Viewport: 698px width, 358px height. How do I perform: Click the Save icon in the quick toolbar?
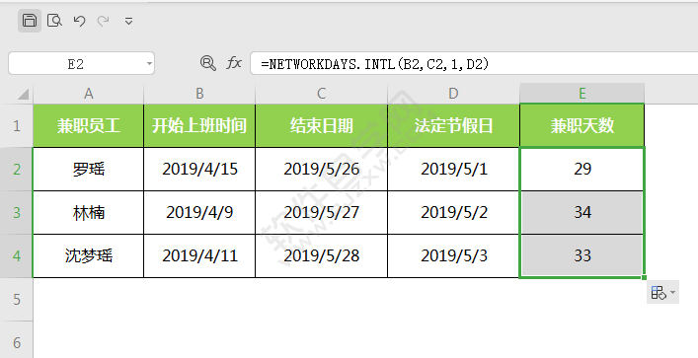pyautogui.click(x=30, y=21)
